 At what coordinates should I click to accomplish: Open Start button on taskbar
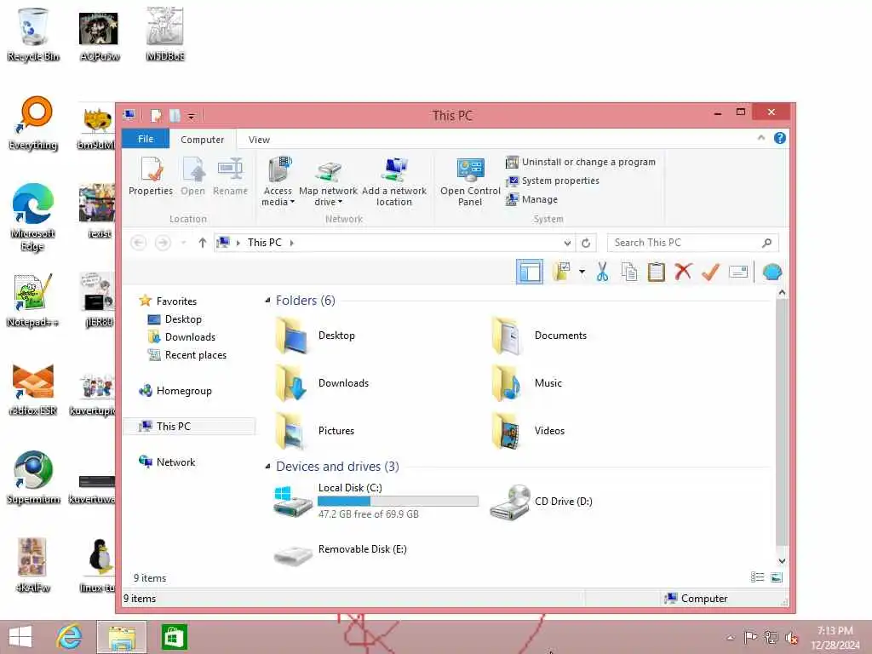pyautogui.click(x=20, y=637)
